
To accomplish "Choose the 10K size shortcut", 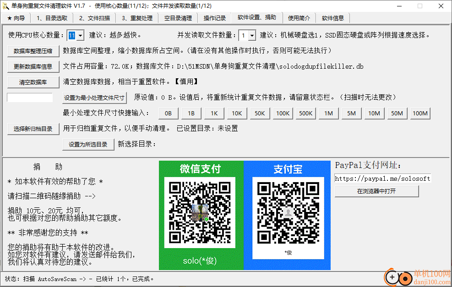I will point(237,113).
